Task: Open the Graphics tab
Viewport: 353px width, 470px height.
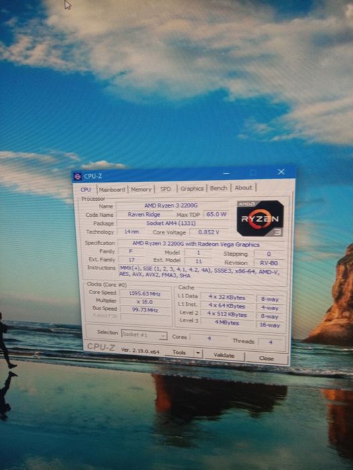Action: [x=192, y=188]
